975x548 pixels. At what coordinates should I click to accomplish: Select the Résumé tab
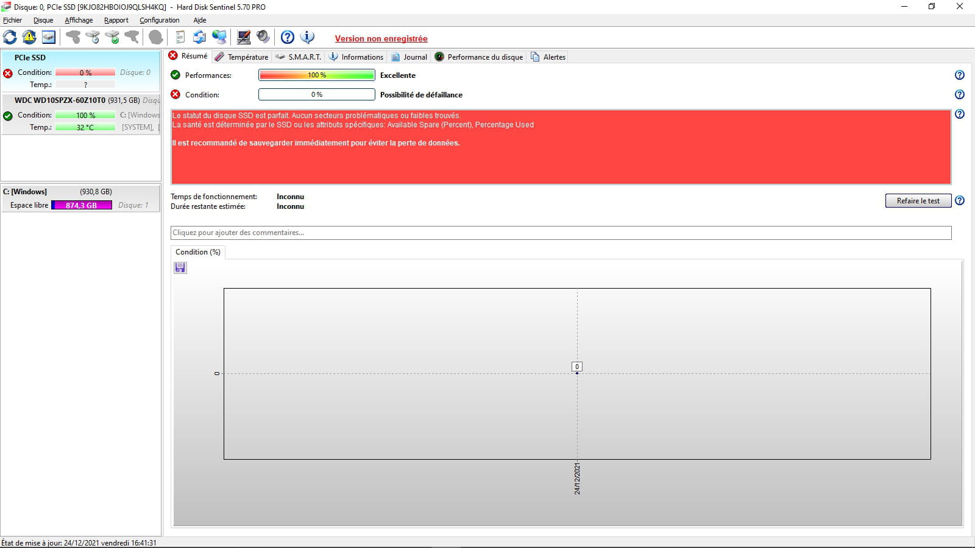tap(188, 56)
